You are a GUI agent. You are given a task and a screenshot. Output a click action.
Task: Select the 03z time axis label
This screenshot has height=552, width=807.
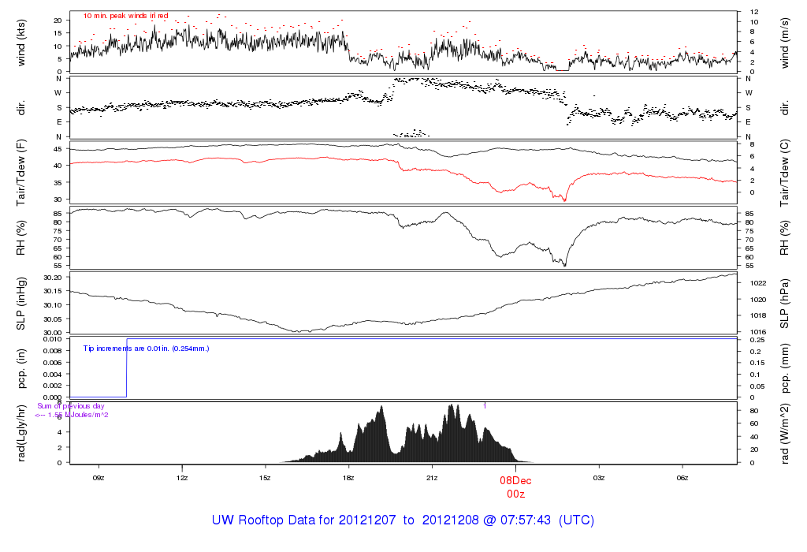point(599,478)
